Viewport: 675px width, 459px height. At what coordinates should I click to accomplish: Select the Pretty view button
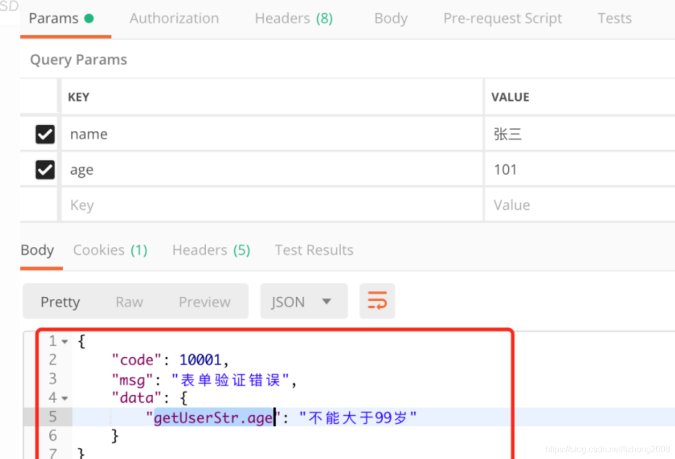coord(60,302)
